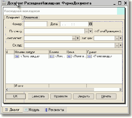This screenshot has width=132, height=118.
Task: Click the Провести button
Action: (61, 96)
